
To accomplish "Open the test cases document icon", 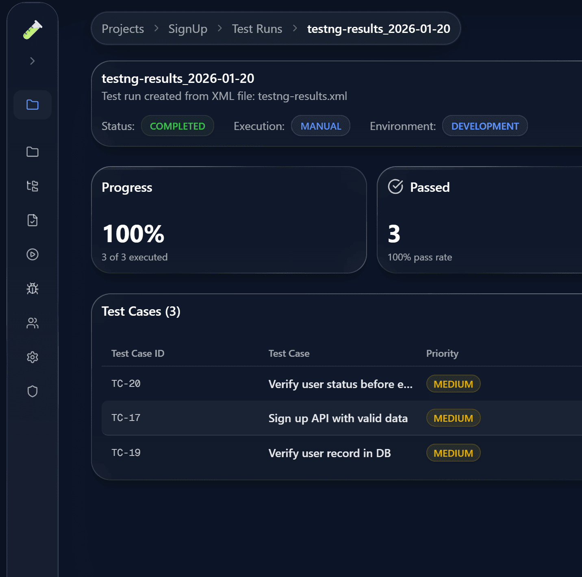I will pos(33,220).
